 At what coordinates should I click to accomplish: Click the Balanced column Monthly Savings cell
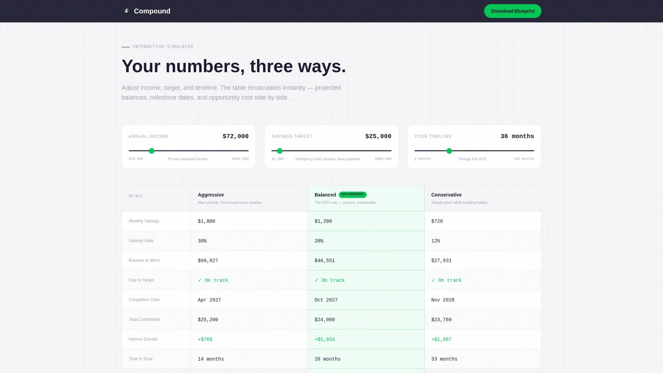click(x=323, y=221)
